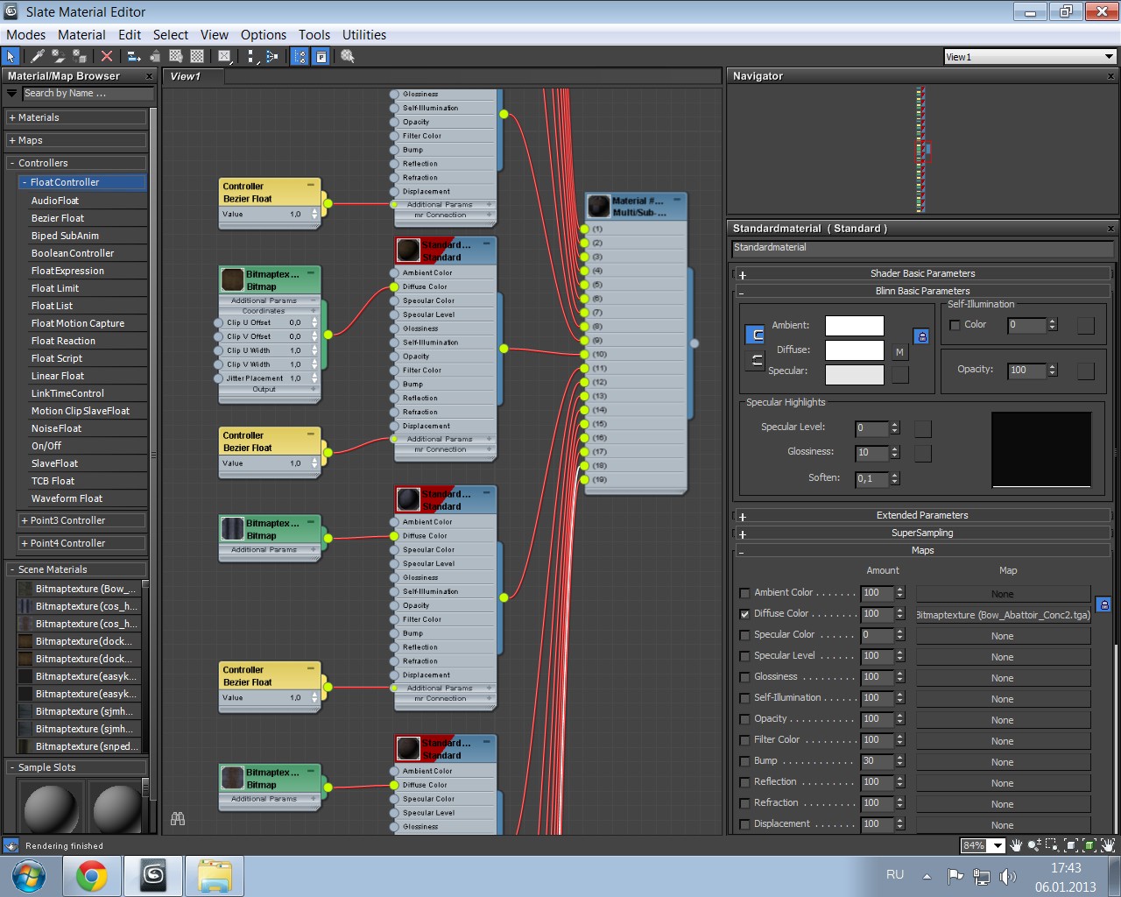Enable Glossiness map checkbox
Screen dimensions: 1121x897
(x=744, y=677)
